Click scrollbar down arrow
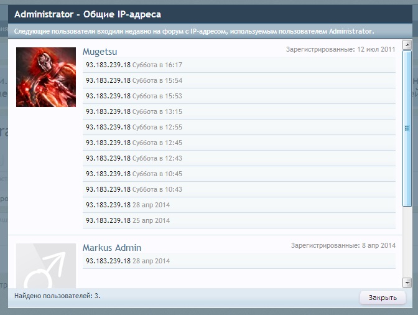This screenshot has width=418, height=315. point(407,283)
